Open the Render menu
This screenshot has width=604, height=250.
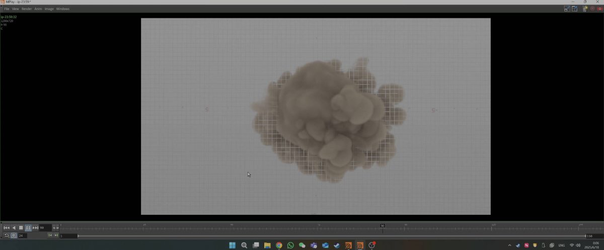(x=27, y=9)
